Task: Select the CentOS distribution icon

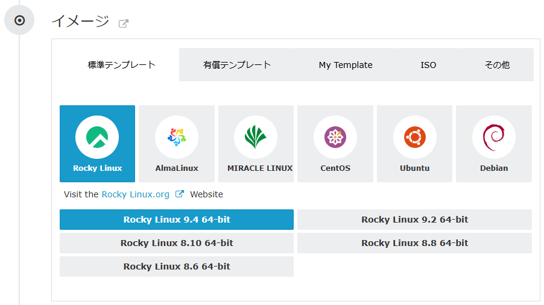Action: (335, 143)
